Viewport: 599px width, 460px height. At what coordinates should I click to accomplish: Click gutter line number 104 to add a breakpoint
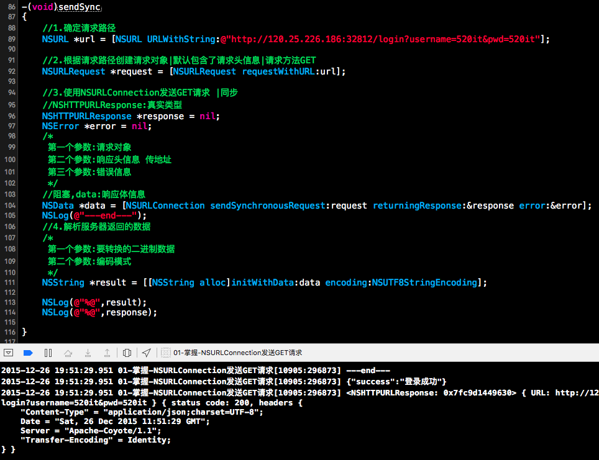point(10,205)
